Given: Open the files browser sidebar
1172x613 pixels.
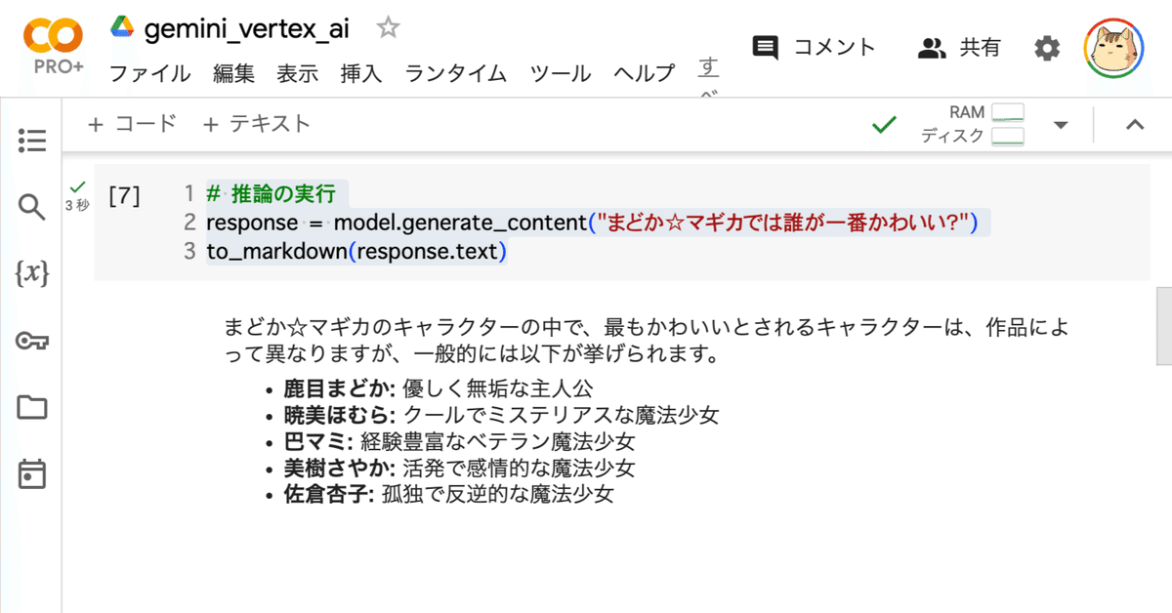Looking at the screenshot, I should pyautogui.click(x=32, y=408).
